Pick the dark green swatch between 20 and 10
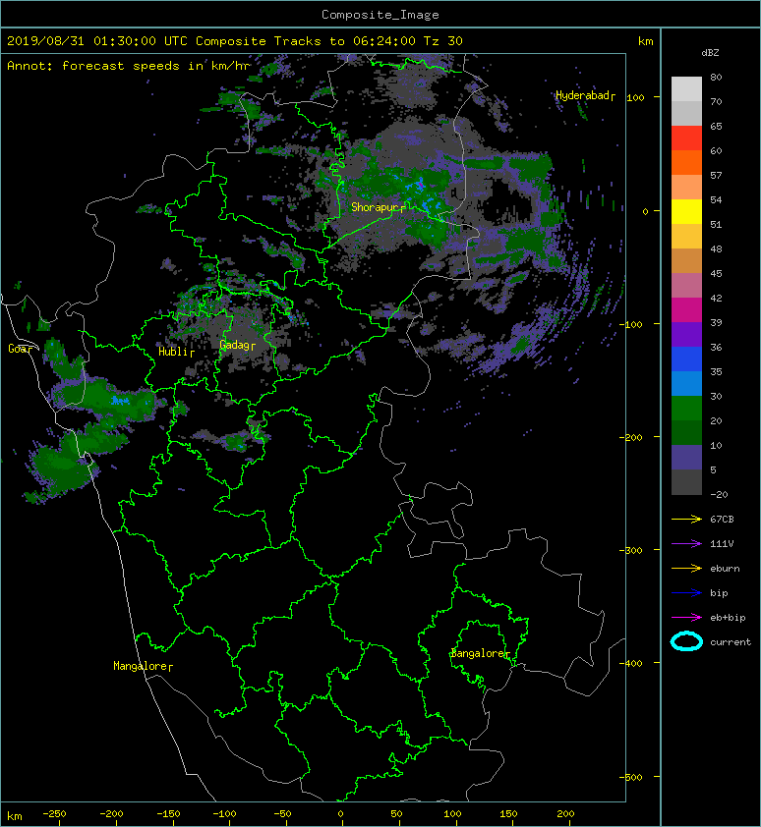Image resolution: width=761 pixels, height=827 pixels. pos(686,432)
